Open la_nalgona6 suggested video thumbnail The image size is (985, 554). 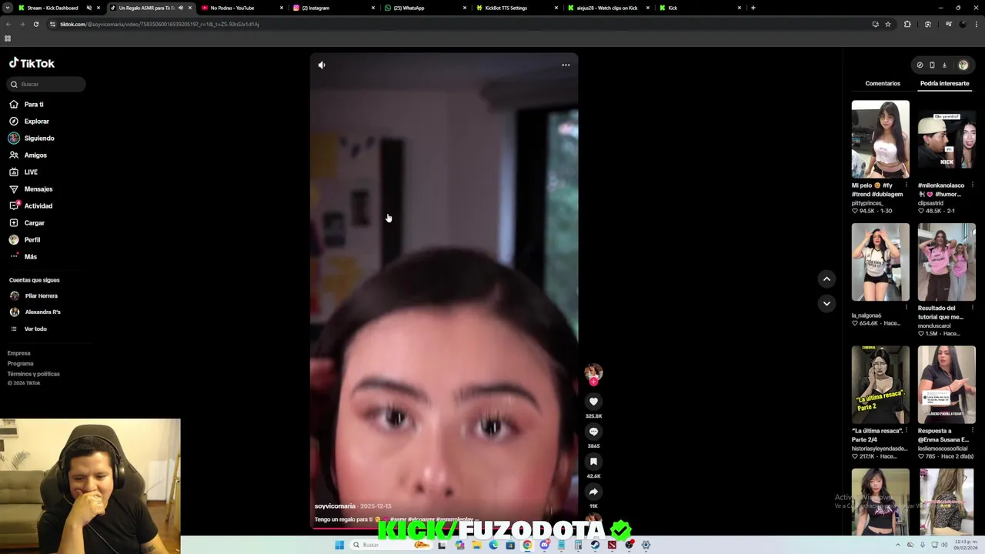pyautogui.click(x=880, y=262)
